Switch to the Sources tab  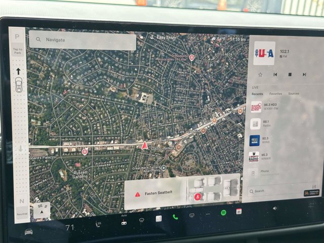pyautogui.click(x=294, y=94)
